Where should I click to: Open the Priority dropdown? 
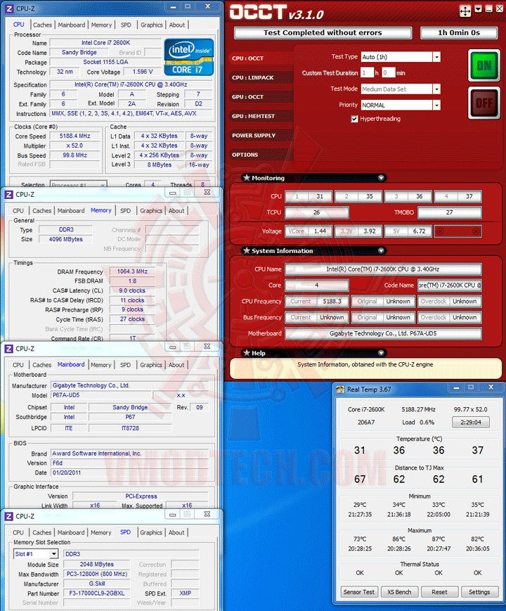click(x=436, y=105)
